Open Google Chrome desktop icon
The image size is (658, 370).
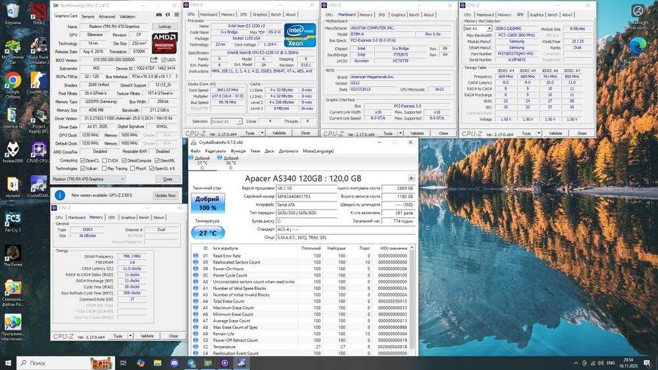click(x=13, y=84)
